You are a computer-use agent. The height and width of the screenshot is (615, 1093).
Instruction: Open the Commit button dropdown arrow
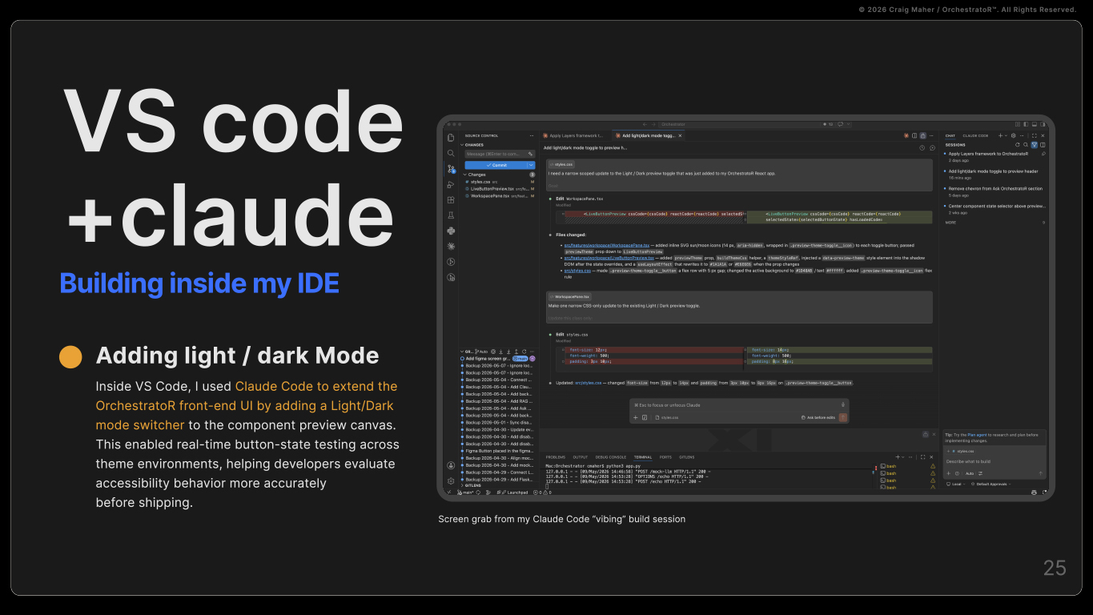(531, 165)
